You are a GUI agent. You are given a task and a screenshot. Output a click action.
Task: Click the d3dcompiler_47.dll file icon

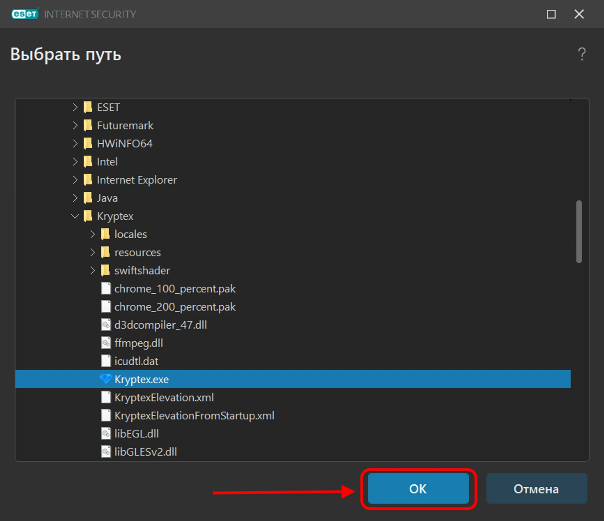click(106, 325)
